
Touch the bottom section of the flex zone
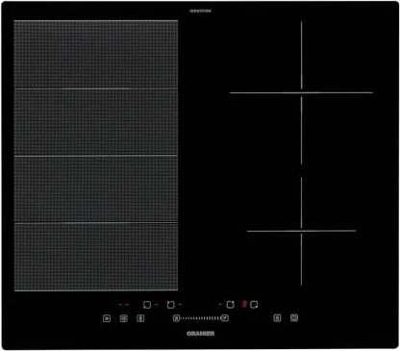[x=96, y=257]
